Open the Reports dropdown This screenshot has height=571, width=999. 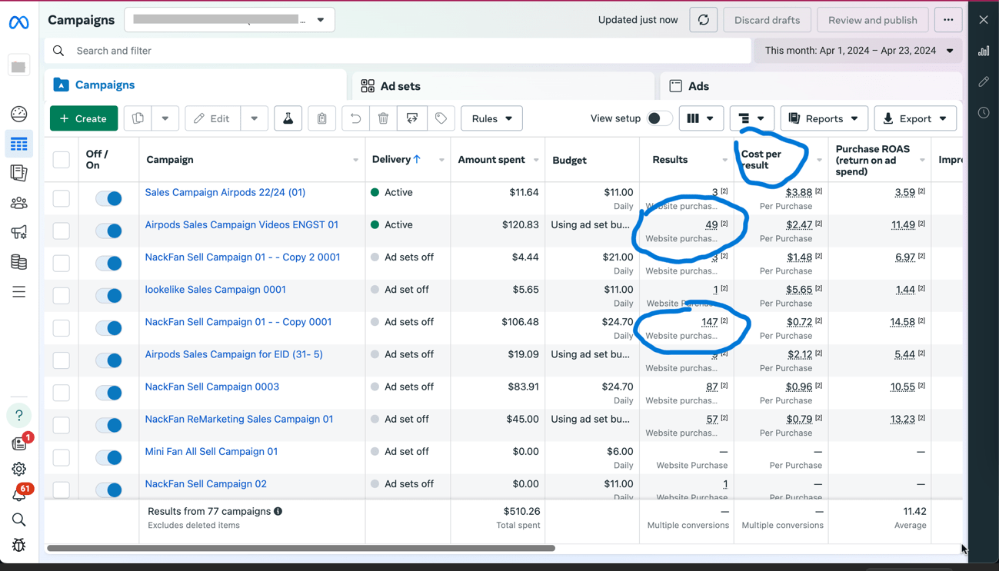point(824,118)
